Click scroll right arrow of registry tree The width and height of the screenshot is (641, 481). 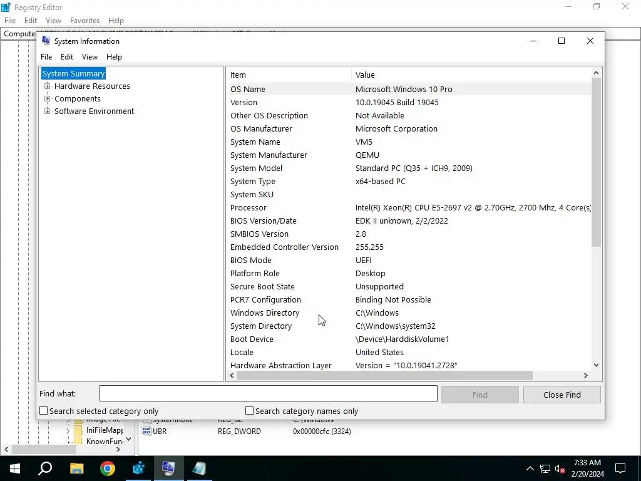(x=118, y=449)
